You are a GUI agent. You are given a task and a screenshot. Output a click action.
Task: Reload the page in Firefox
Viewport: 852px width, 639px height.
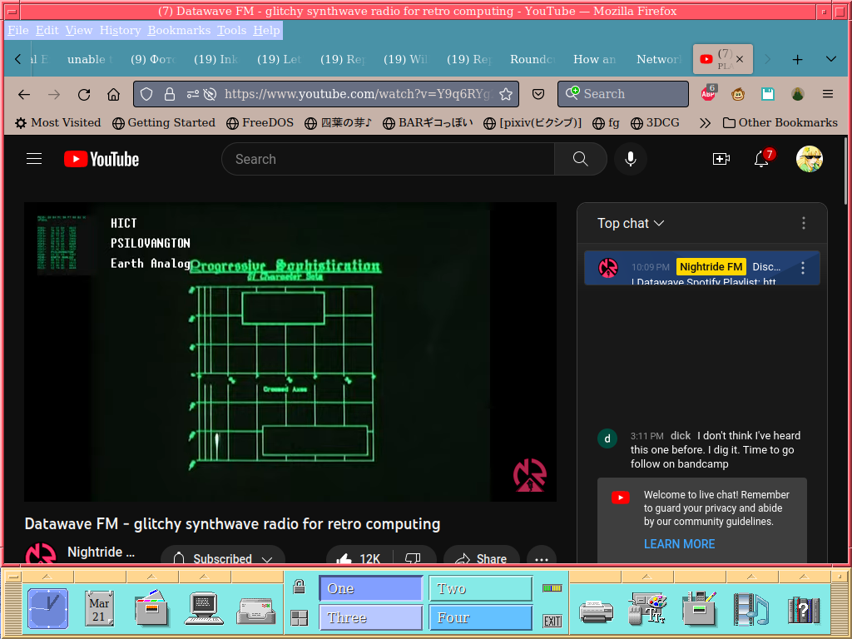click(x=84, y=94)
